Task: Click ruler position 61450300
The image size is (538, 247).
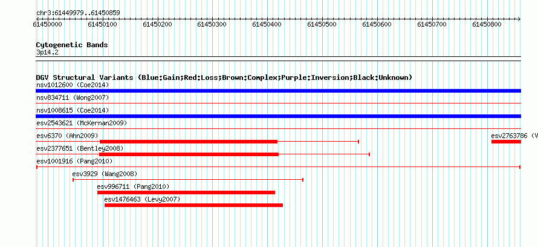Action: coord(212,24)
